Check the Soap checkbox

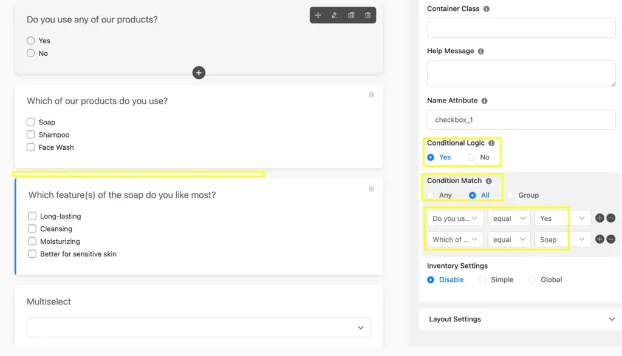(x=30, y=122)
